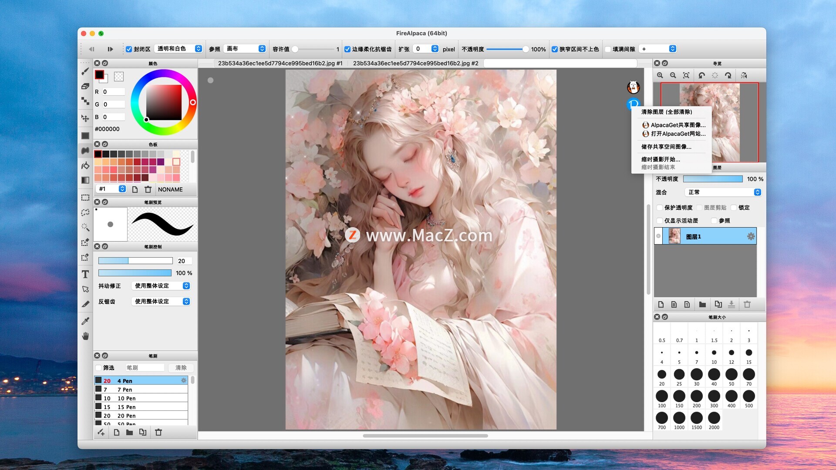836x470 pixels.
Task: Select the Brush tool in left toolbar
Action: 85,71
